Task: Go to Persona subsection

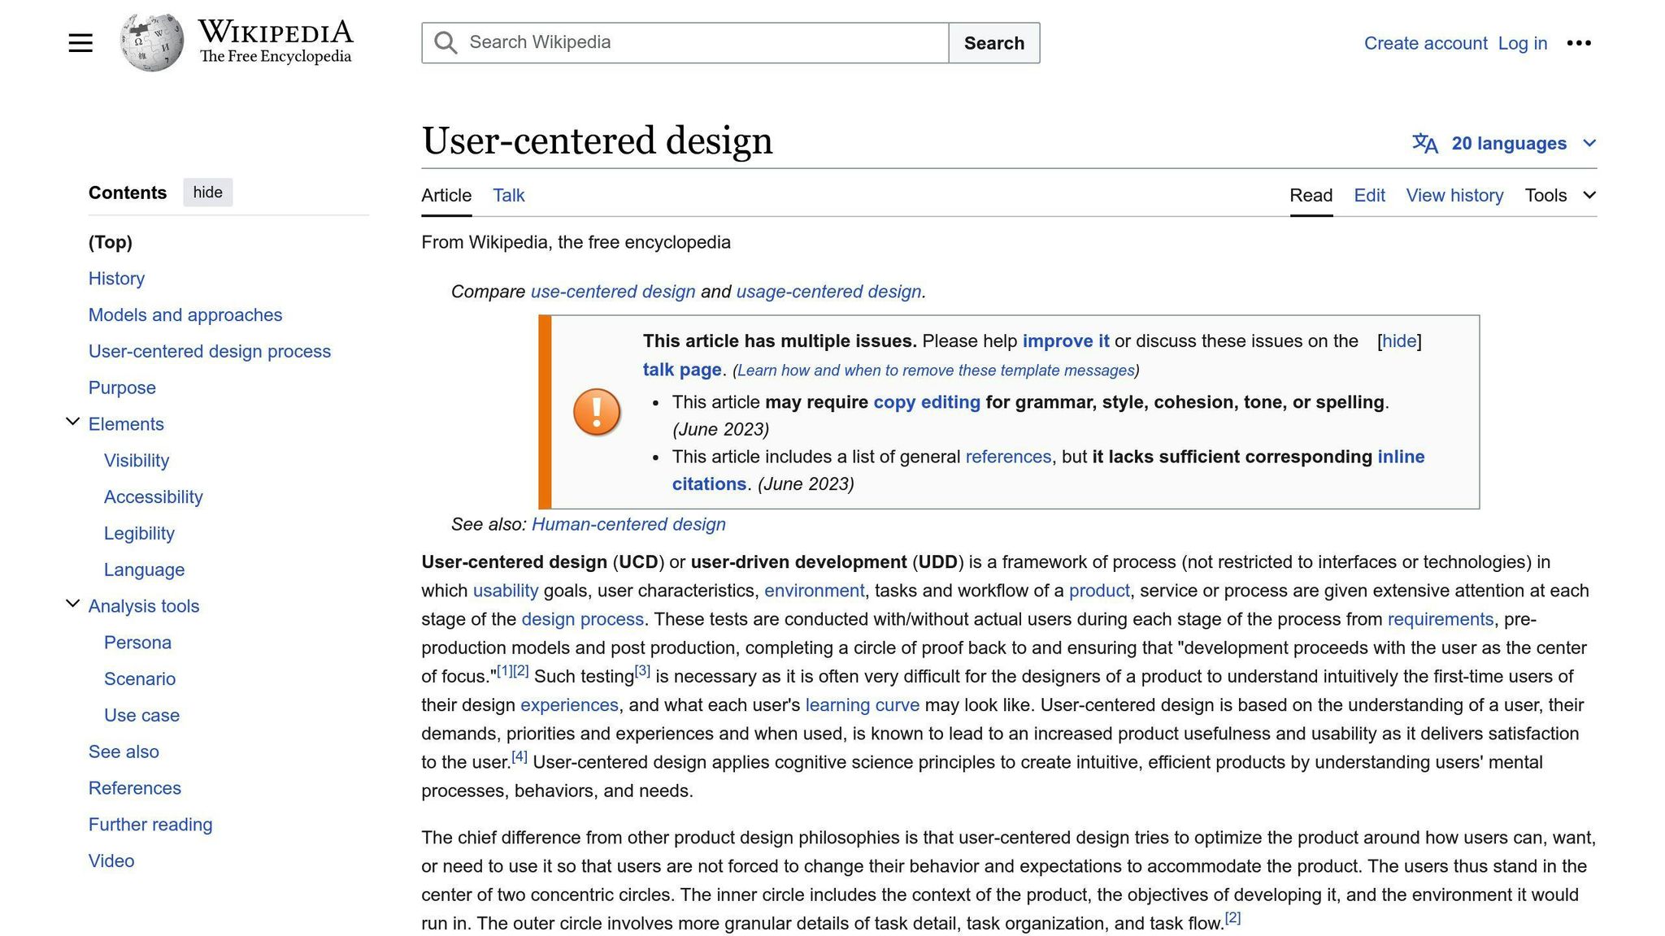Action: pyautogui.click(x=137, y=643)
